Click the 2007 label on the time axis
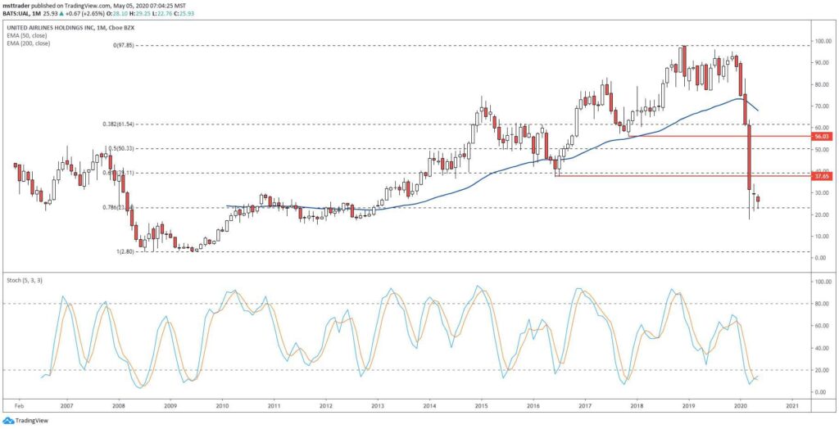The image size is (839, 429). (67, 407)
